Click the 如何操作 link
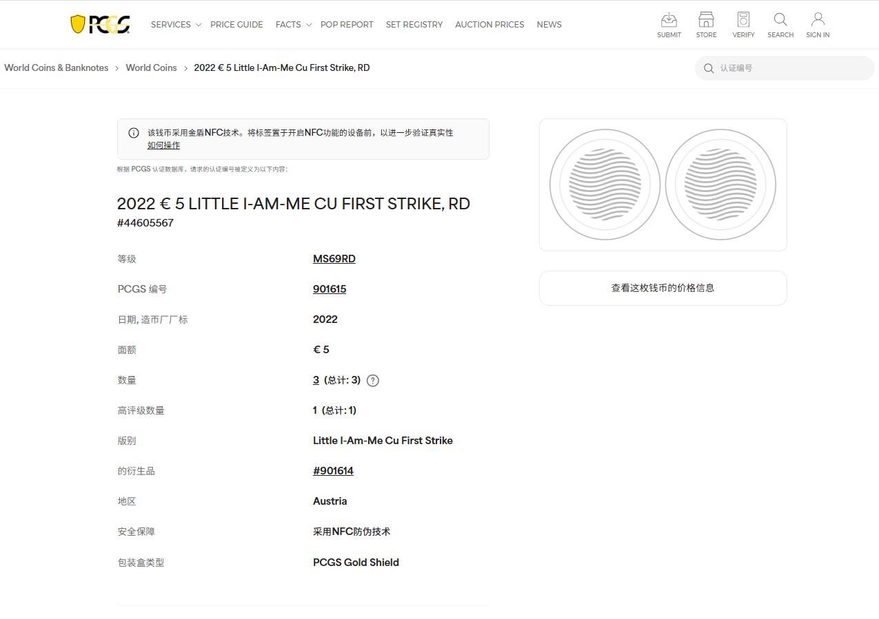879x619 pixels. click(163, 145)
